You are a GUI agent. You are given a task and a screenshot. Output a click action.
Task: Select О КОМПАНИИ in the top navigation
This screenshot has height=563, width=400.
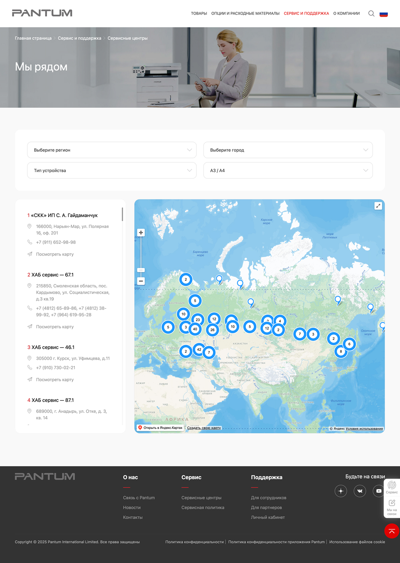click(346, 13)
